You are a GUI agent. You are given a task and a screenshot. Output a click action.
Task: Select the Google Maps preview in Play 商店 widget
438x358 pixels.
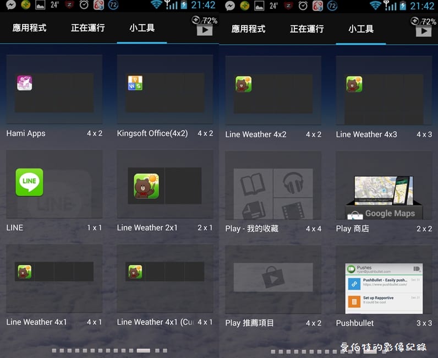coord(384,198)
